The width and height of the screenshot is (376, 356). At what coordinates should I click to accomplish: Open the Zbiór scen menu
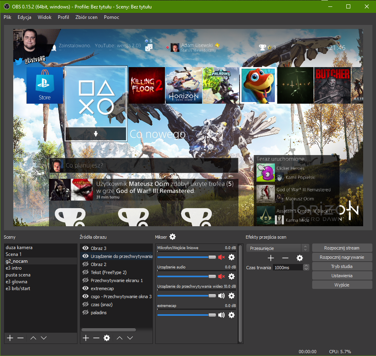coord(86,17)
